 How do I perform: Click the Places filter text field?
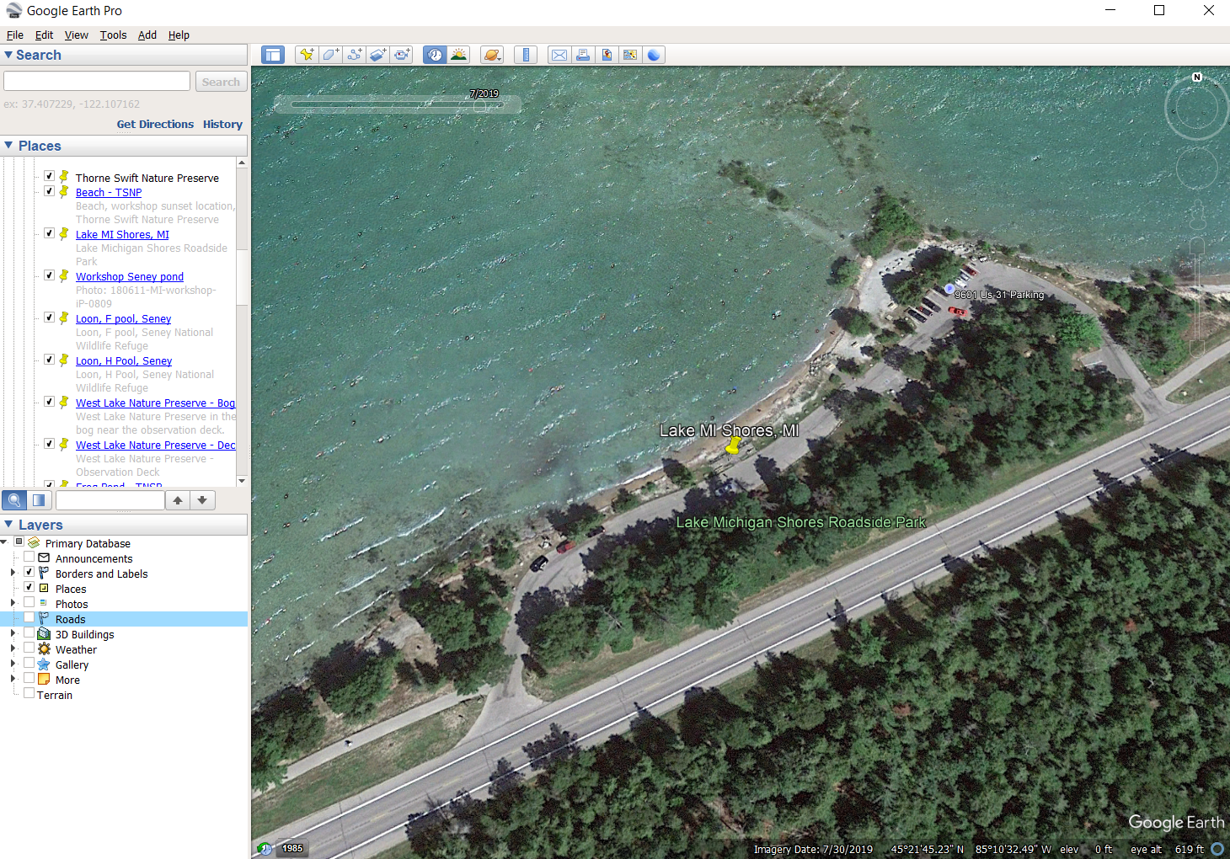110,500
